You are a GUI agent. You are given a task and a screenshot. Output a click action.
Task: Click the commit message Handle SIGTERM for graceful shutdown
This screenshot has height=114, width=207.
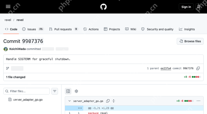38,59
